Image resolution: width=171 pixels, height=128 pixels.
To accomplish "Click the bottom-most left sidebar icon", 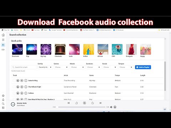I will click(3, 108).
